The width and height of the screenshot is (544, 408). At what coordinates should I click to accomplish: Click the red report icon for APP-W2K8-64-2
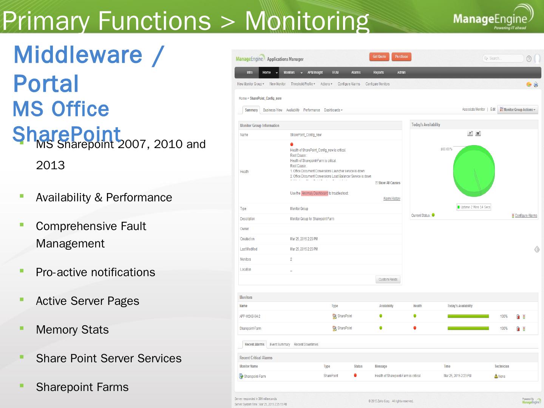518,317
